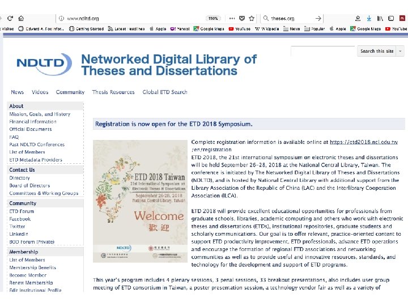Open ETD Metadata Providers link
Image resolution: width=408 pixels, height=306 pixels.
(x=36, y=160)
